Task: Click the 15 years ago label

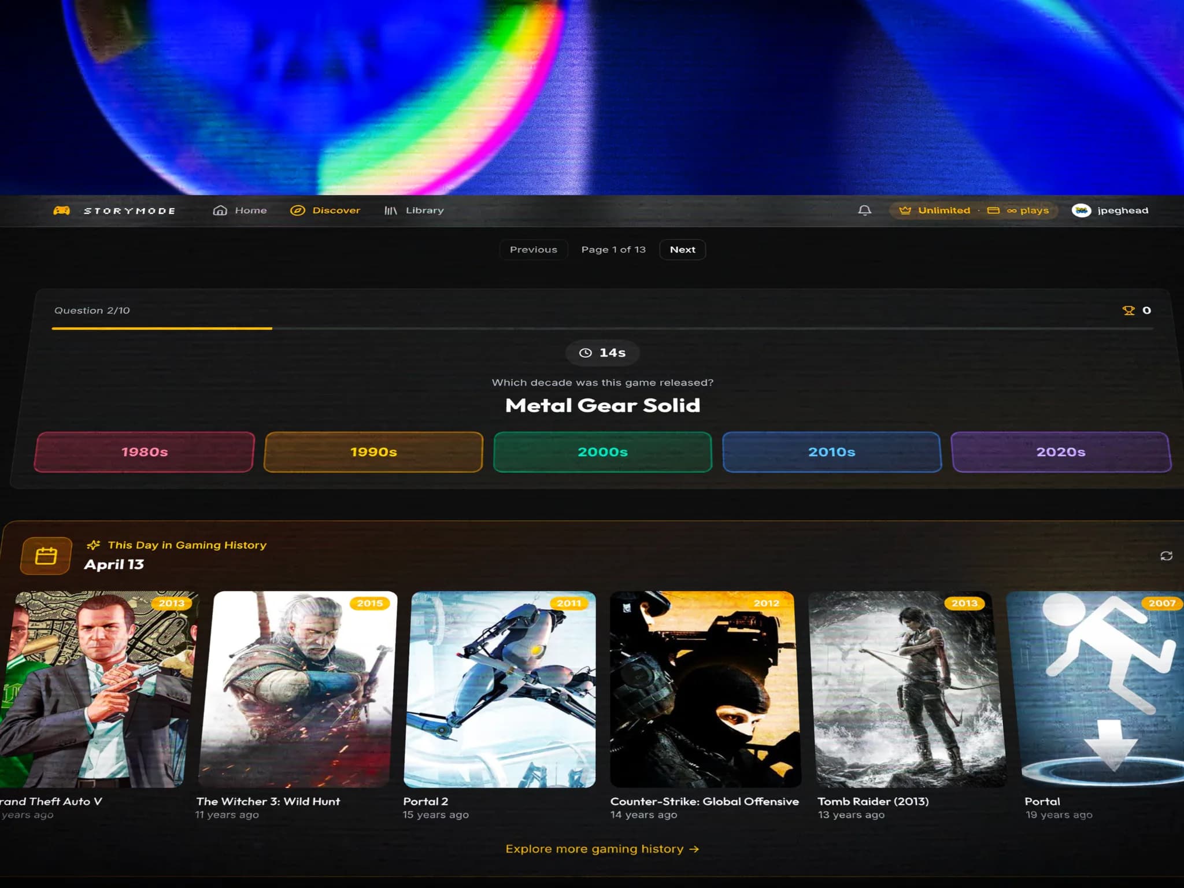Action: coord(436,815)
